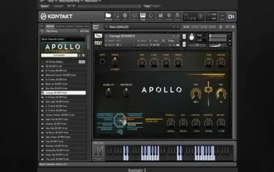Select rack page 17-32
The image size is (274, 172).
pos(195,27)
